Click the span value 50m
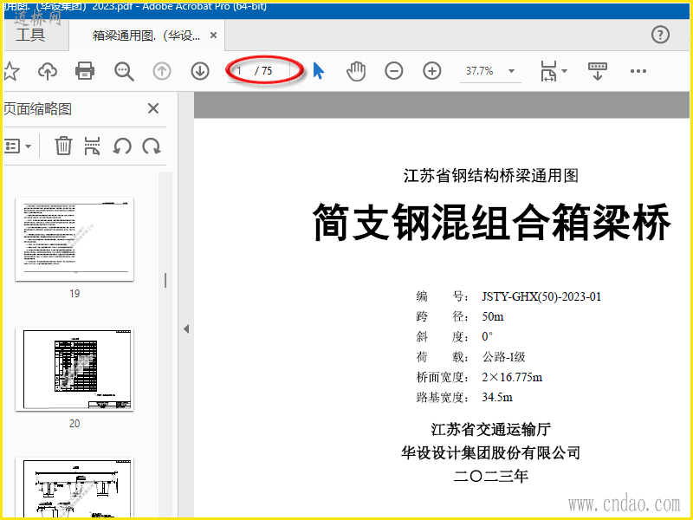The image size is (693, 520). [492, 316]
